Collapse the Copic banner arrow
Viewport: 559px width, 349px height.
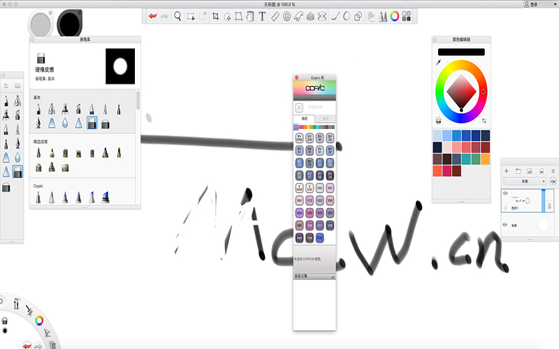coord(314,98)
